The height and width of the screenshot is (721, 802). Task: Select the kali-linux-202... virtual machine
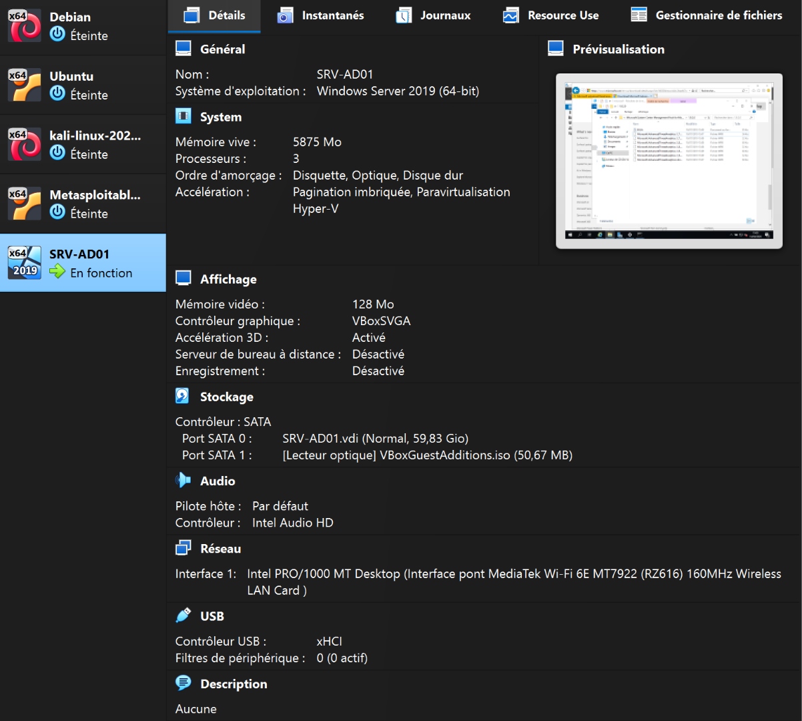pyautogui.click(x=83, y=144)
